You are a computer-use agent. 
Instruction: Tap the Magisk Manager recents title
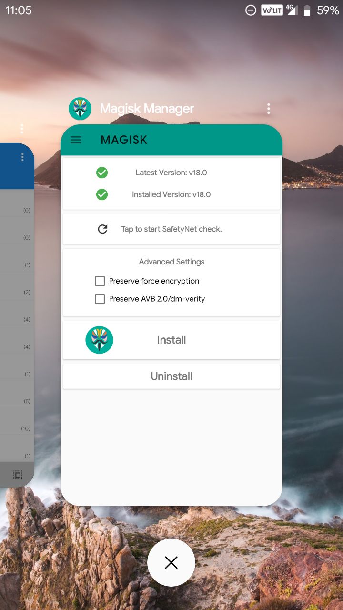pyautogui.click(x=147, y=109)
